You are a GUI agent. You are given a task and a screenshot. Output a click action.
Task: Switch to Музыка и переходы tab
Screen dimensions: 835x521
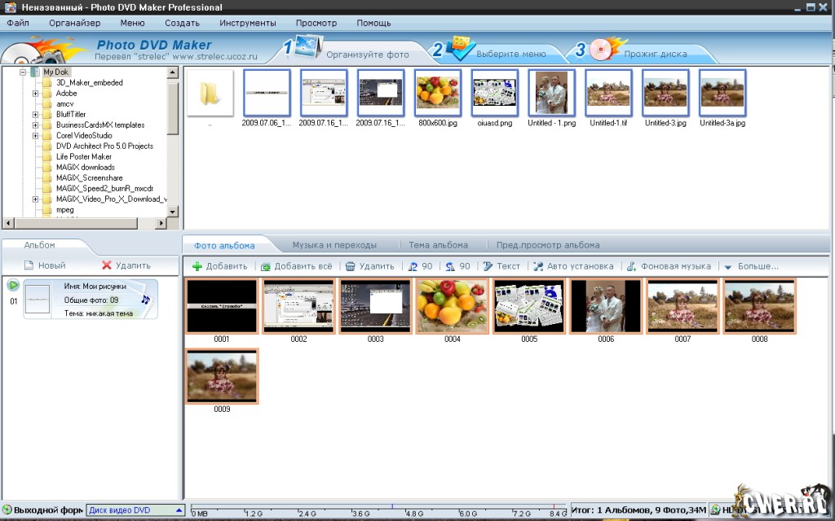tap(334, 245)
